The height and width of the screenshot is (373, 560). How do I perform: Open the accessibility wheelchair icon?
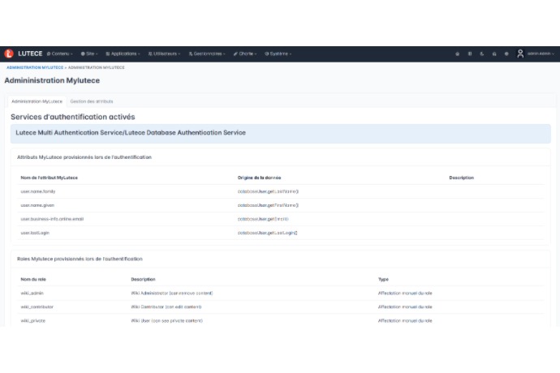pyautogui.click(x=482, y=54)
